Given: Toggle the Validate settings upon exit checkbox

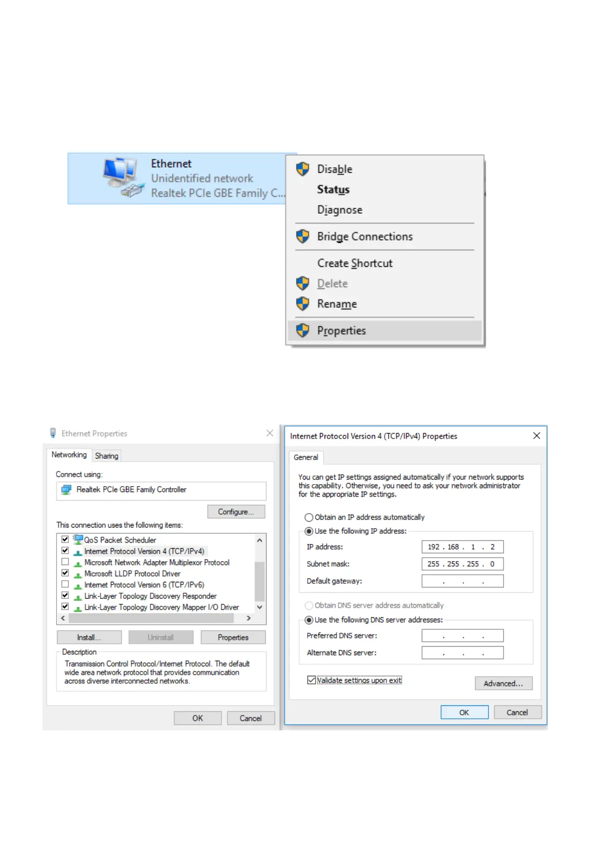Looking at the screenshot, I should pos(311,680).
